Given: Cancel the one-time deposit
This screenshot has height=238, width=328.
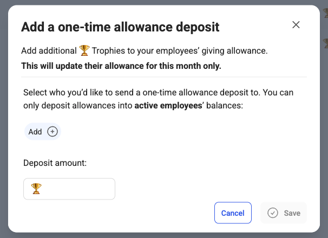Looking at the screenshot, I should coord(233,213).
